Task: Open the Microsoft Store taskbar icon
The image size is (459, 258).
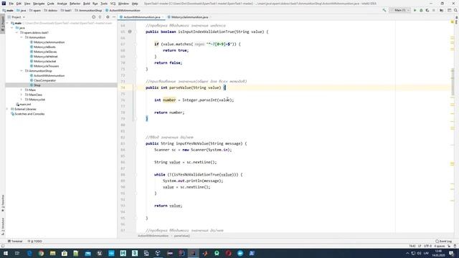Action: click(x=65, y=253)
